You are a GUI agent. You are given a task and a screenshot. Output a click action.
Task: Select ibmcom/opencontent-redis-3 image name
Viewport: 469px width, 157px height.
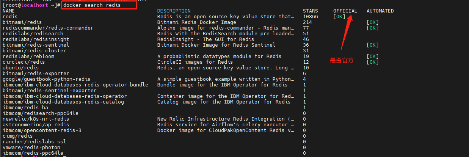[x=42, y=130]
